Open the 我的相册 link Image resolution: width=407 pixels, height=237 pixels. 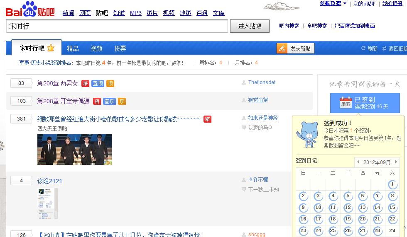coord(392,4)
